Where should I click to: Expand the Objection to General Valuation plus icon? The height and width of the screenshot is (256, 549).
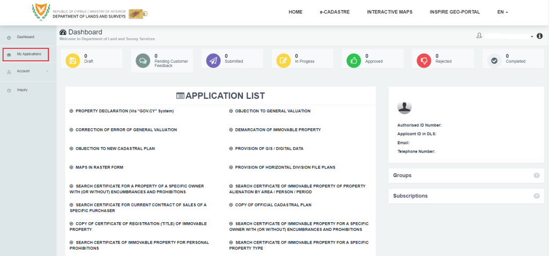tap(231, 111)
